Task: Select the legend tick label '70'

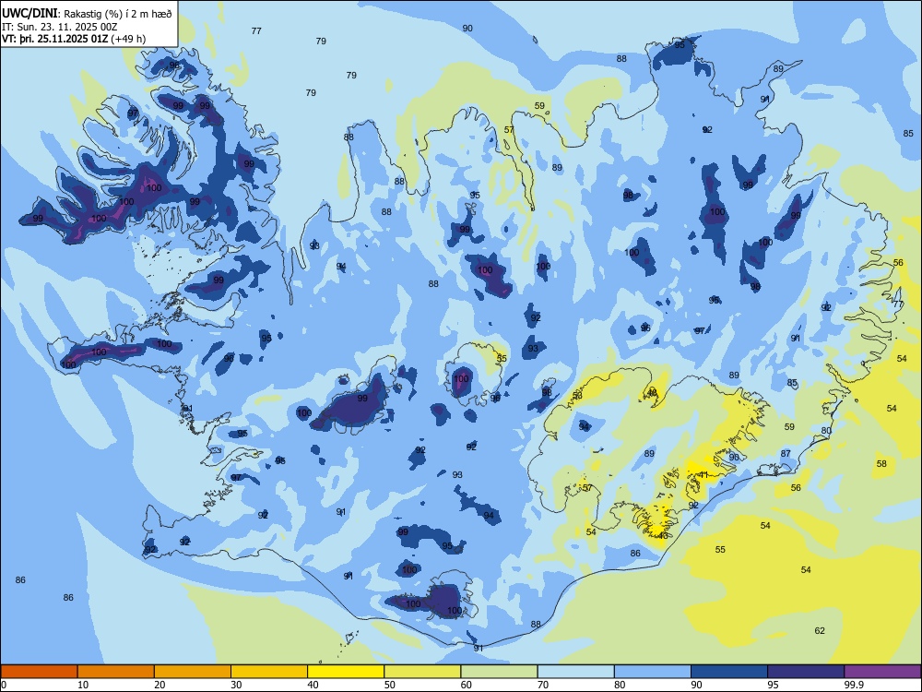Action: click(x=543, y=685)
